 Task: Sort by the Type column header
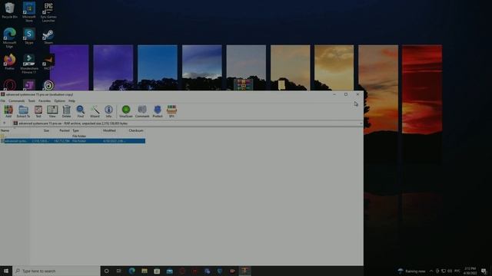tap(76, 130)
